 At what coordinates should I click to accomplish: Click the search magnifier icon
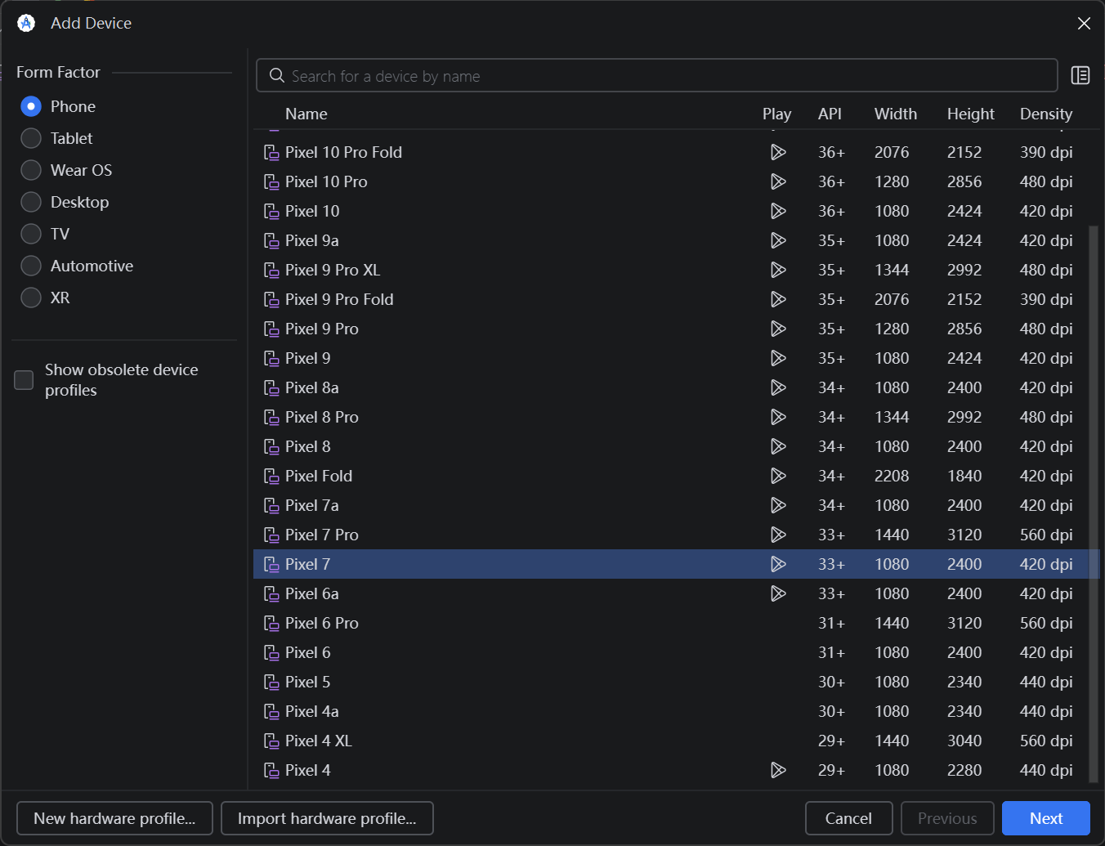277,75
